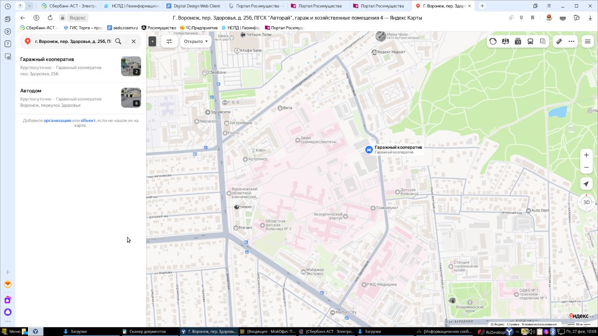Click the "Яндекс" address bar field
This screenshot has width=598, height=336.
78,18
